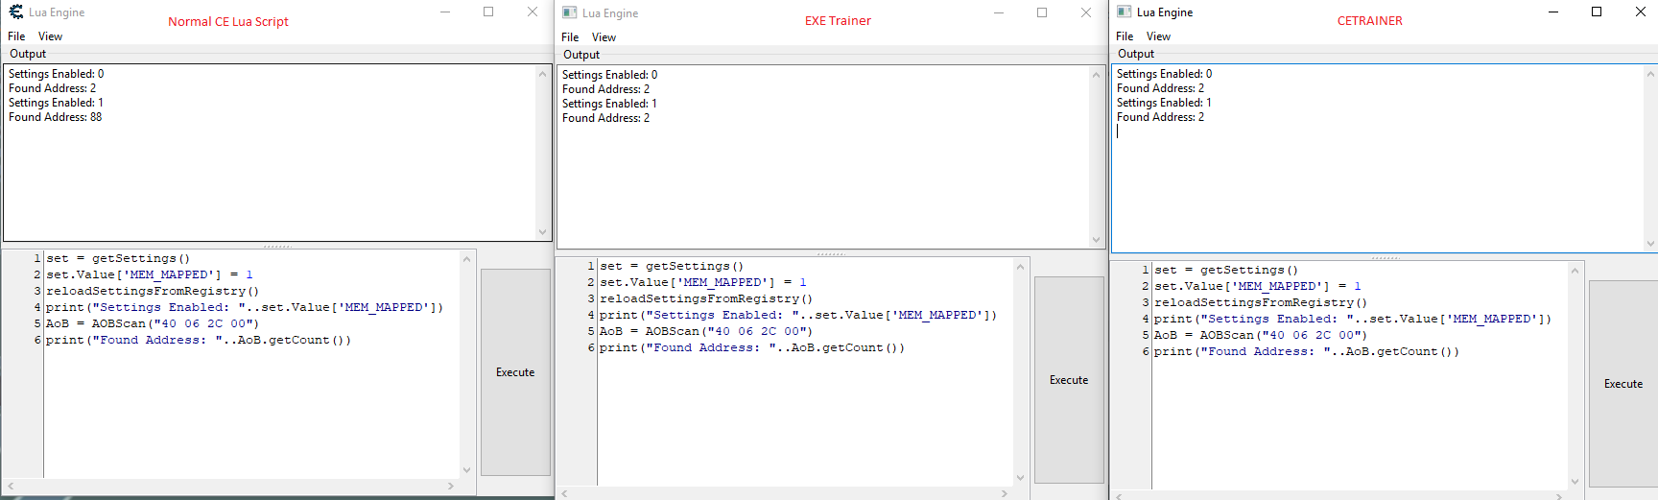Click script horizontal scroll-right arrow in EXE Trainer window
Image resolution: width=1658 pixels, height=500 pixels.
(1005, 493)
